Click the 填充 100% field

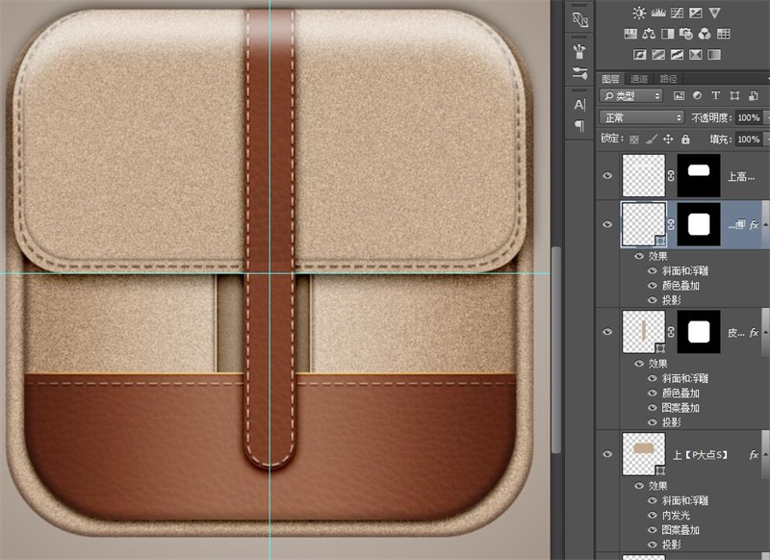(x=749, y=140)
